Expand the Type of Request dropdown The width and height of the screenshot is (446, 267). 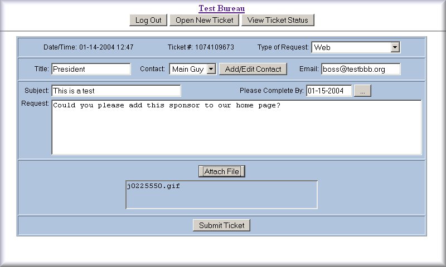[395, 47]
